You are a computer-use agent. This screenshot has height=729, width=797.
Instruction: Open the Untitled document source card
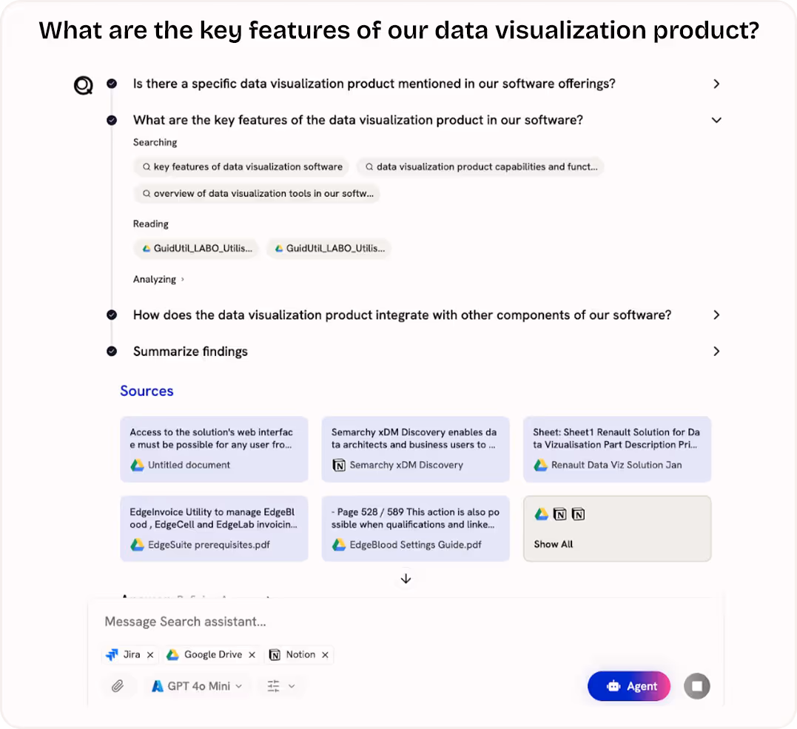(x=214, y=449)
